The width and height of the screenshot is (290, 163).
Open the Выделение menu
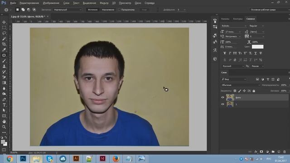coord(89,3)
